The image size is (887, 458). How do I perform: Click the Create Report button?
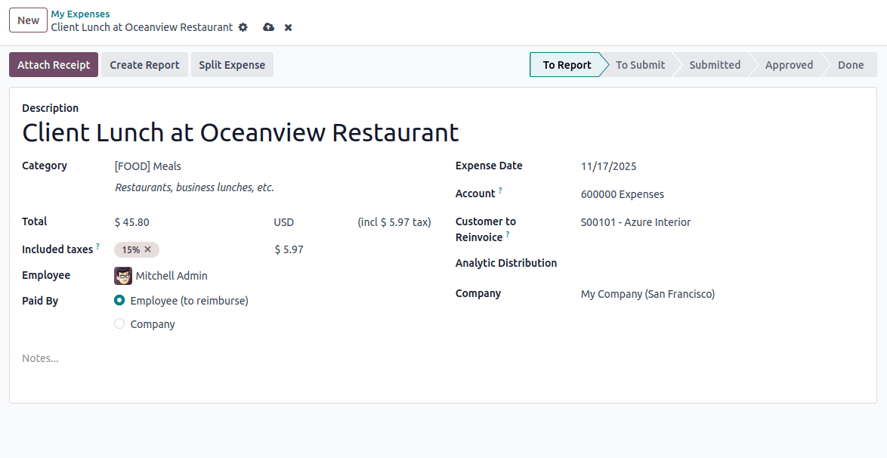click(x=144, y=64)
